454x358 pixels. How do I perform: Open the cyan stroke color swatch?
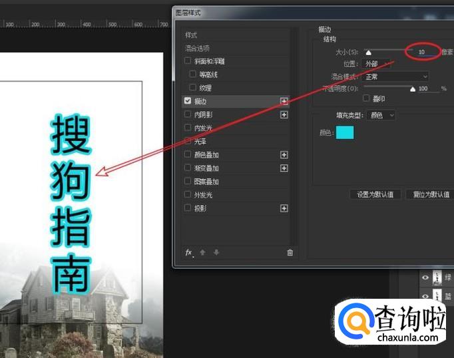(x=345, y=132)
